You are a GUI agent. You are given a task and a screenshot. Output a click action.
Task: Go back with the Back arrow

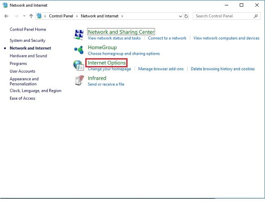click(7, 16)
